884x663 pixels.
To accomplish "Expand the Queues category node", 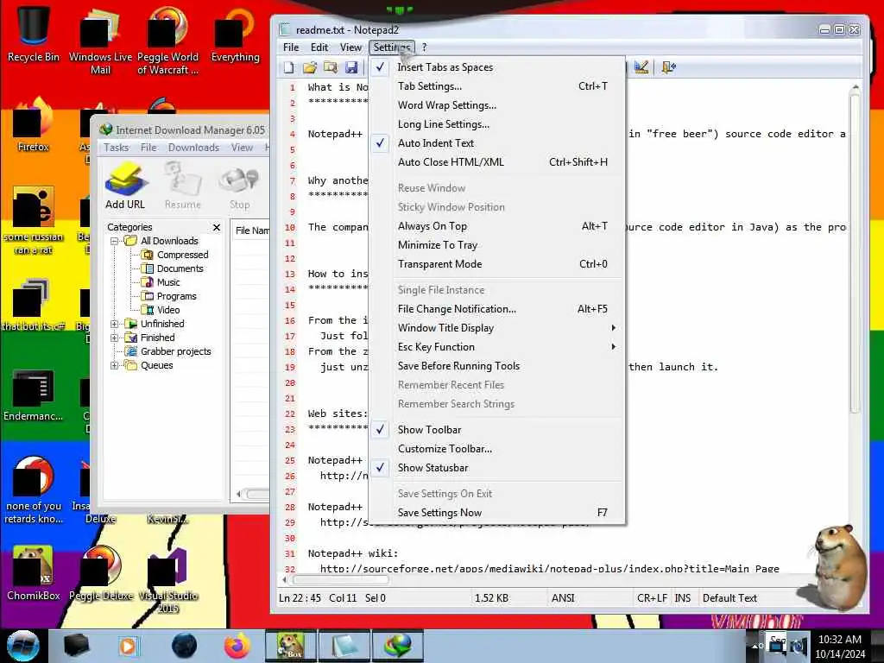I will tap(115, 365).
